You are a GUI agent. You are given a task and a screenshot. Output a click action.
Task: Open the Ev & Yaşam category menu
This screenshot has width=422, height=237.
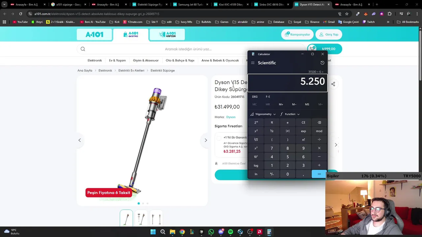pos(117,61)
